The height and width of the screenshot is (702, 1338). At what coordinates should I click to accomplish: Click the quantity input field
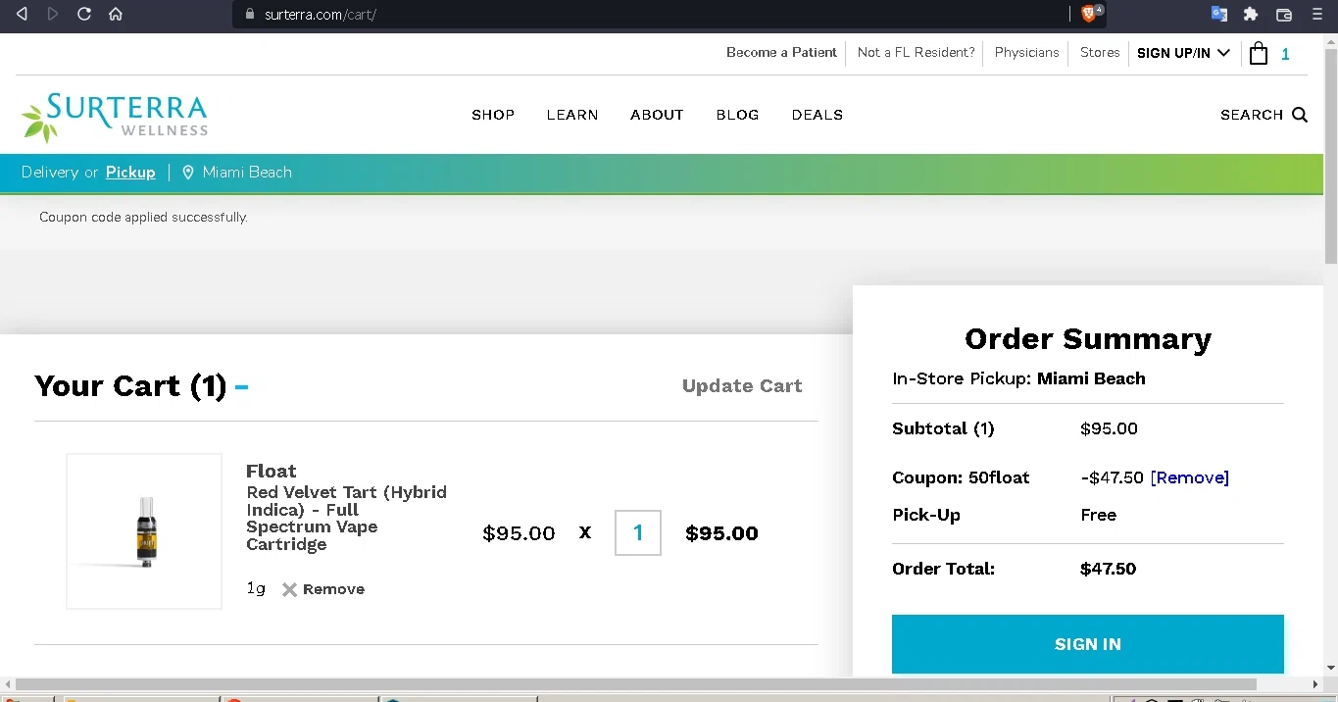pos(638,532)
